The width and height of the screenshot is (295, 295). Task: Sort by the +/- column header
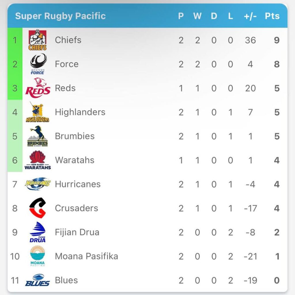point(250,16)
